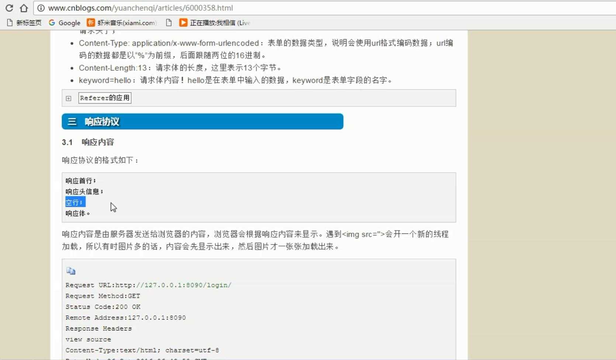Image resolution: width=616 pixels, height=360 pixels.
Task: Click the 响应头信息 line in code block
Action: click(x=84, y=191)
